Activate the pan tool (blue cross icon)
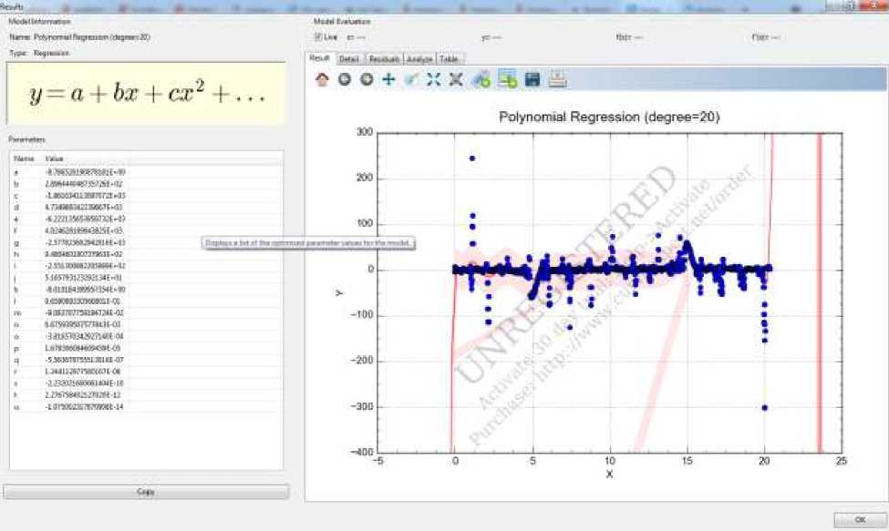889x531 pixels. (x=388, y=80)
